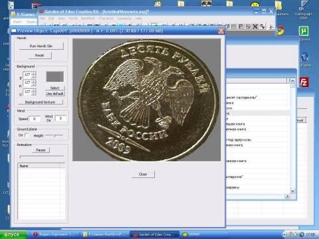Click the Animation progress slider
Image resolution: width=319 pixels, height=239 pixels.
41,156
